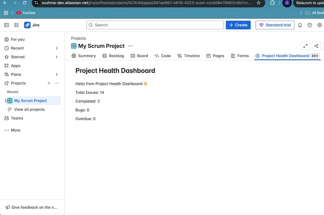Viewport: 324px width, 215px height.
Task: Switch to Pages tab
Action: coord(215,56)
